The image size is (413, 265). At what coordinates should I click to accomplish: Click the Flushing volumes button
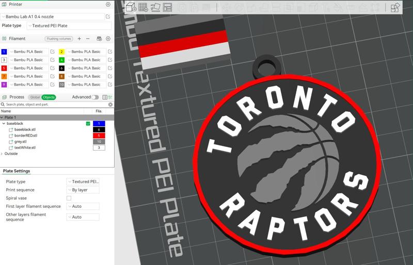click(x=58, y=39)
